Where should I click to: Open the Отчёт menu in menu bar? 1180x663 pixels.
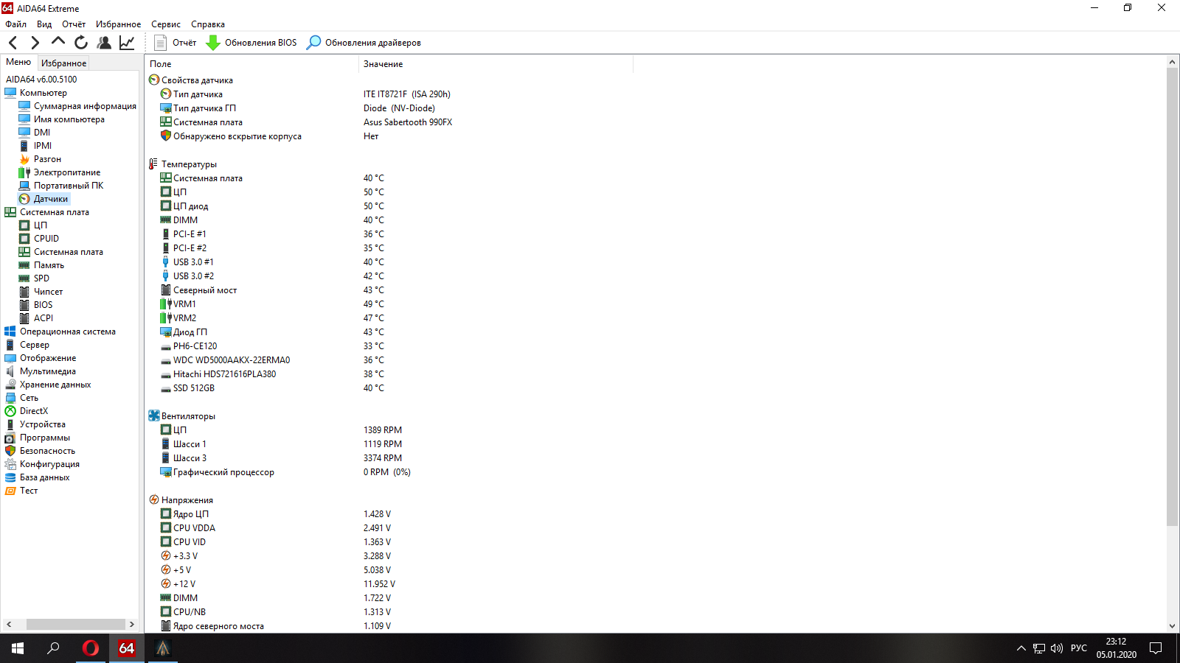click(x=74, y=24)
